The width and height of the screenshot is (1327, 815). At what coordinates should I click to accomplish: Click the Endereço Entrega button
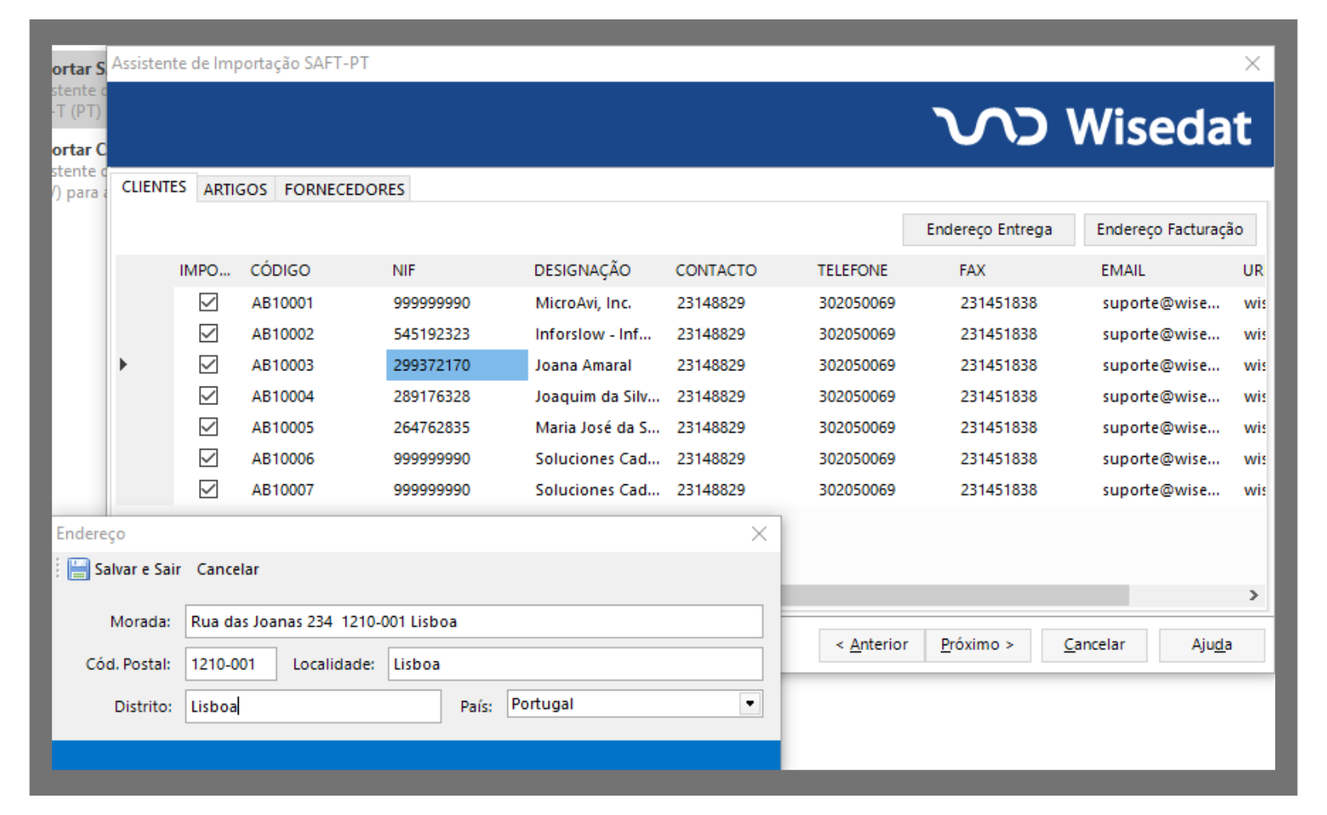point(988,230)
